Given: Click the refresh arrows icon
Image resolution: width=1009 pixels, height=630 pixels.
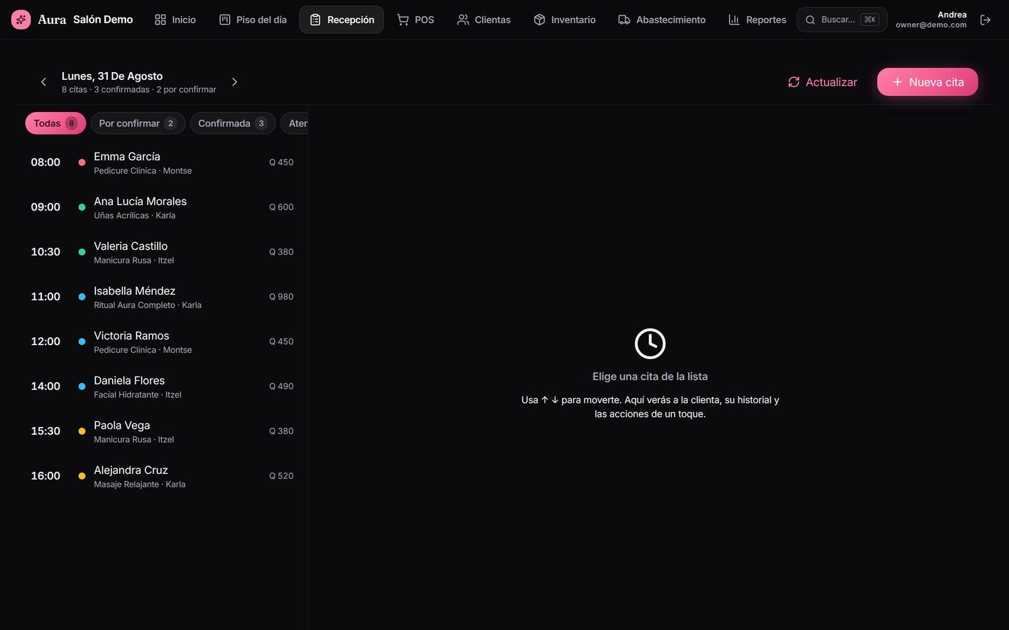Looking at the screenshot, I should (794, 82).
